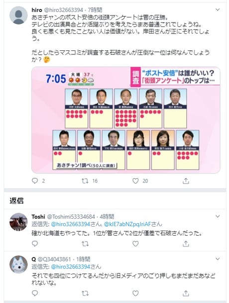Viewport: 229px width, 303px height.
Task: Expand options chevron on Toshi's reply
Action: tap(218, 216)
